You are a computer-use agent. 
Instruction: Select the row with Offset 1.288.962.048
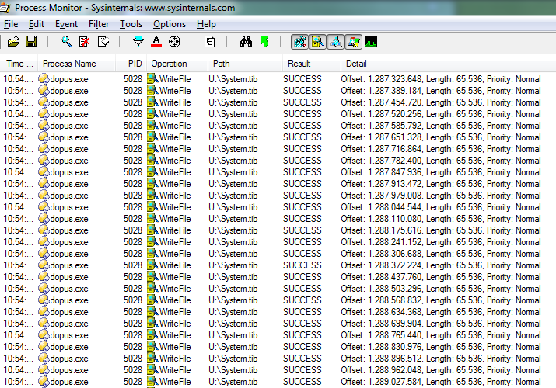tap(278, 370)
